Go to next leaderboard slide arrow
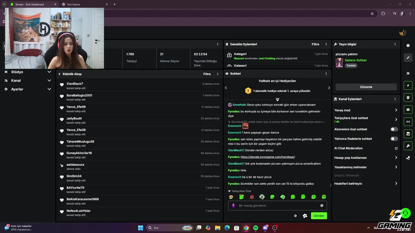Viewport: 415px width, 233px height. click(329, 88)
